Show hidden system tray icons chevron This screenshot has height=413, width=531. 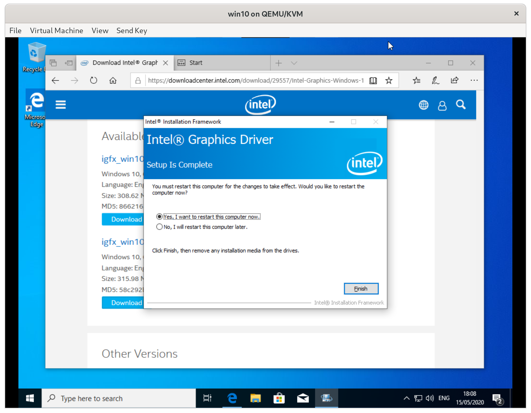[406, 398]
